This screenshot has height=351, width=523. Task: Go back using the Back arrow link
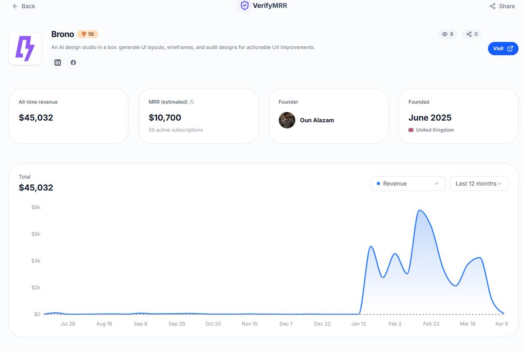(24, 6)
